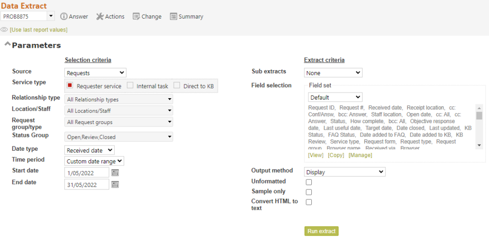Screen dimensions: 489x239
Task: Click eye icon beside Use last report values
Action: [x=4, y=30]
